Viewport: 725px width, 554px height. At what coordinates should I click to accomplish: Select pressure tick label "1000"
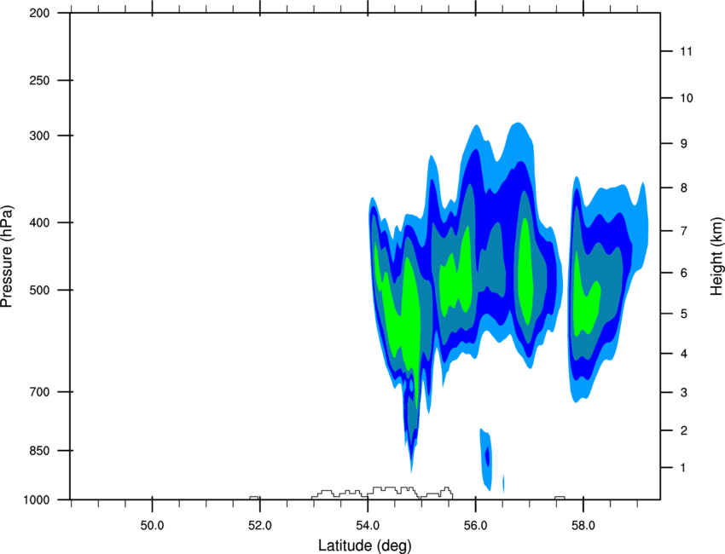[36, 500]
